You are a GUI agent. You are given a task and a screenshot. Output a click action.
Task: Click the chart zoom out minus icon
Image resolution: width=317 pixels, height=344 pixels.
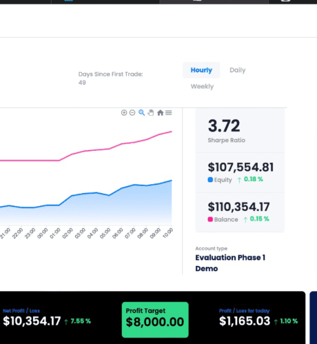(132, 112)
